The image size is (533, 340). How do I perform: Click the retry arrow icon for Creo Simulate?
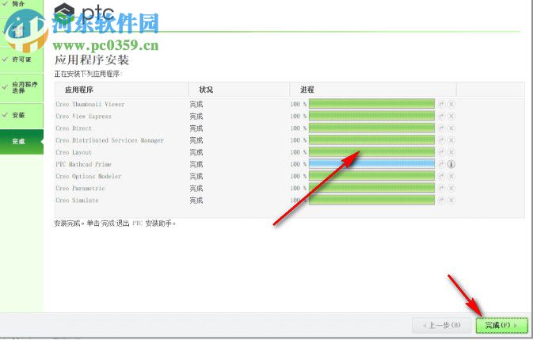click(x=441, y=201)
